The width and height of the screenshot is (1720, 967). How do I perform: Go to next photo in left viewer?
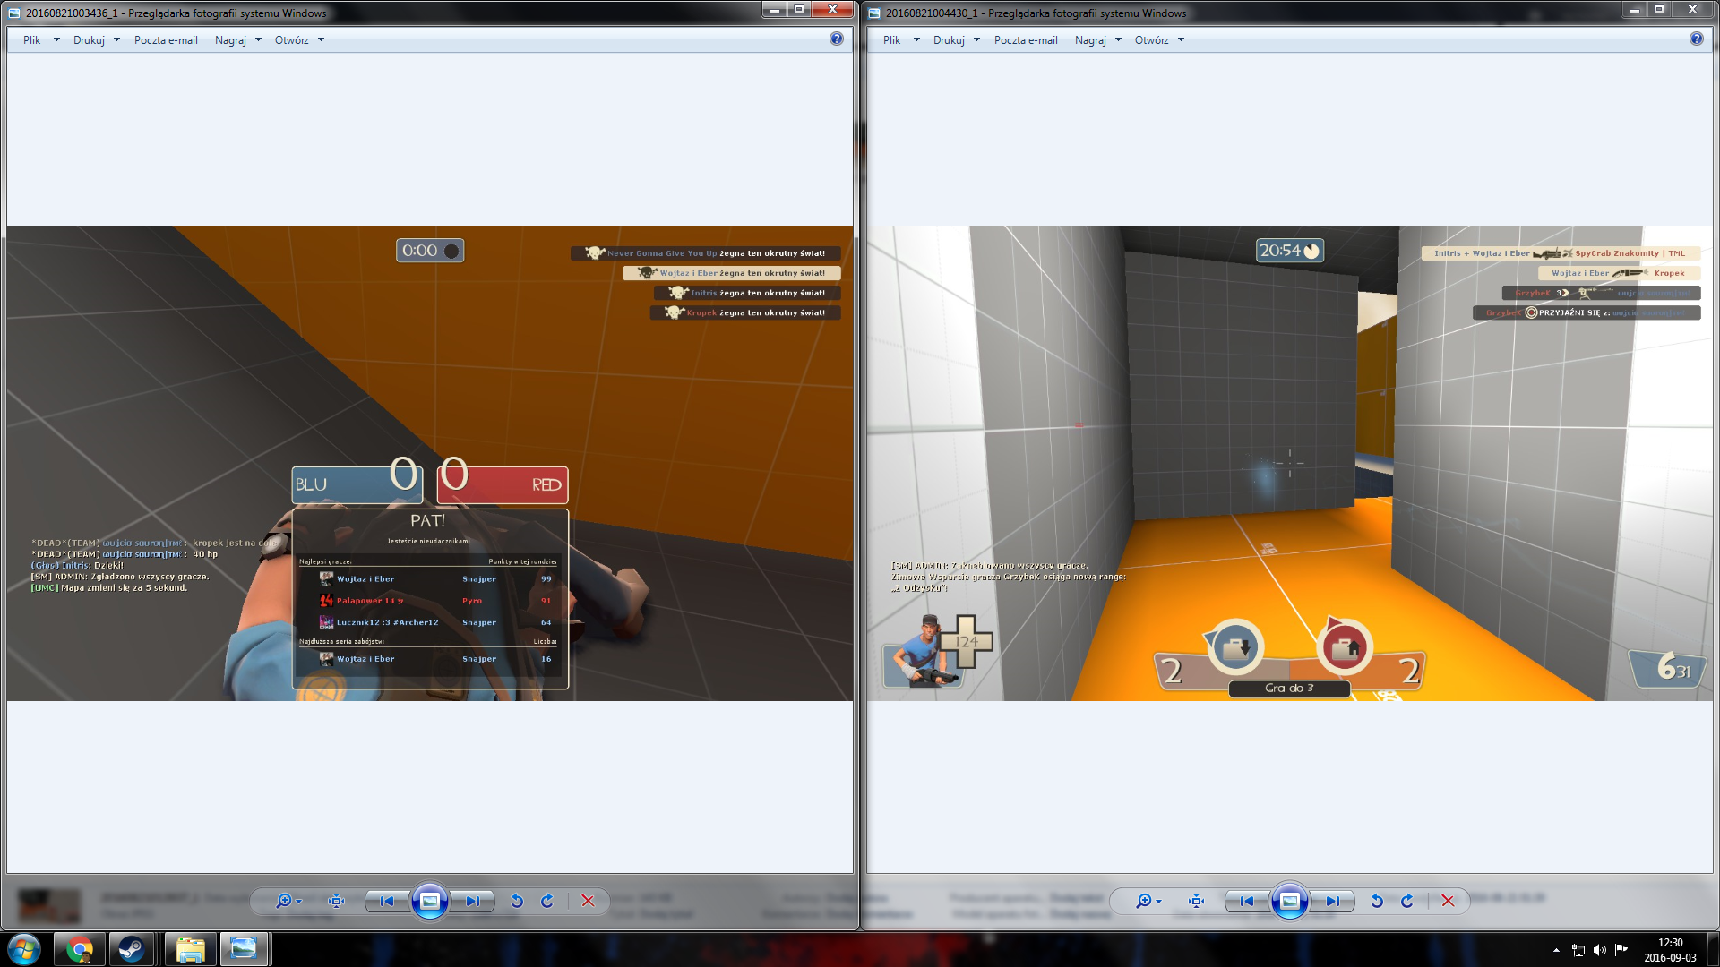[472, 901]
